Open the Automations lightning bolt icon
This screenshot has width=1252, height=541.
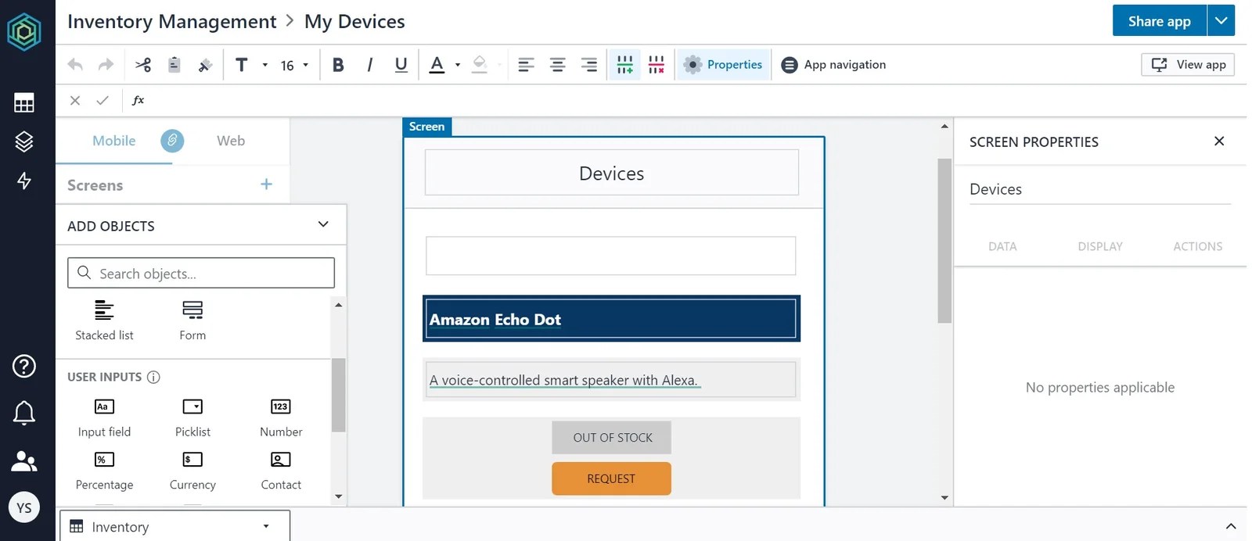(x=24, y=181)
